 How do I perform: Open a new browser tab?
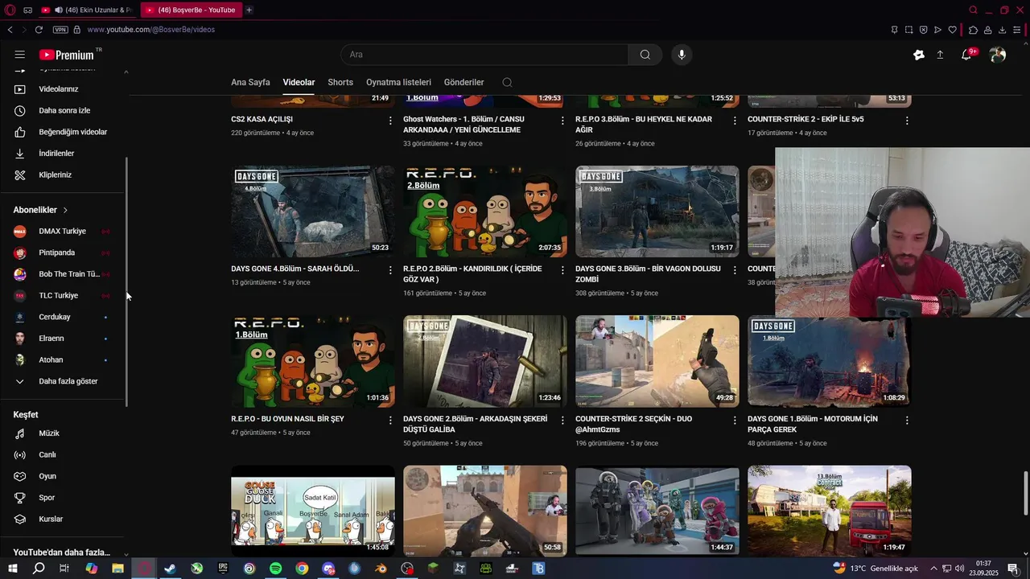[x=249, y=10]
